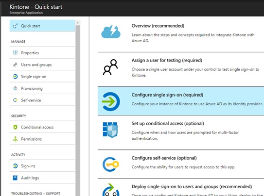
Task: Click the Provisioning icon in Manage section
Action: (15, 88)
